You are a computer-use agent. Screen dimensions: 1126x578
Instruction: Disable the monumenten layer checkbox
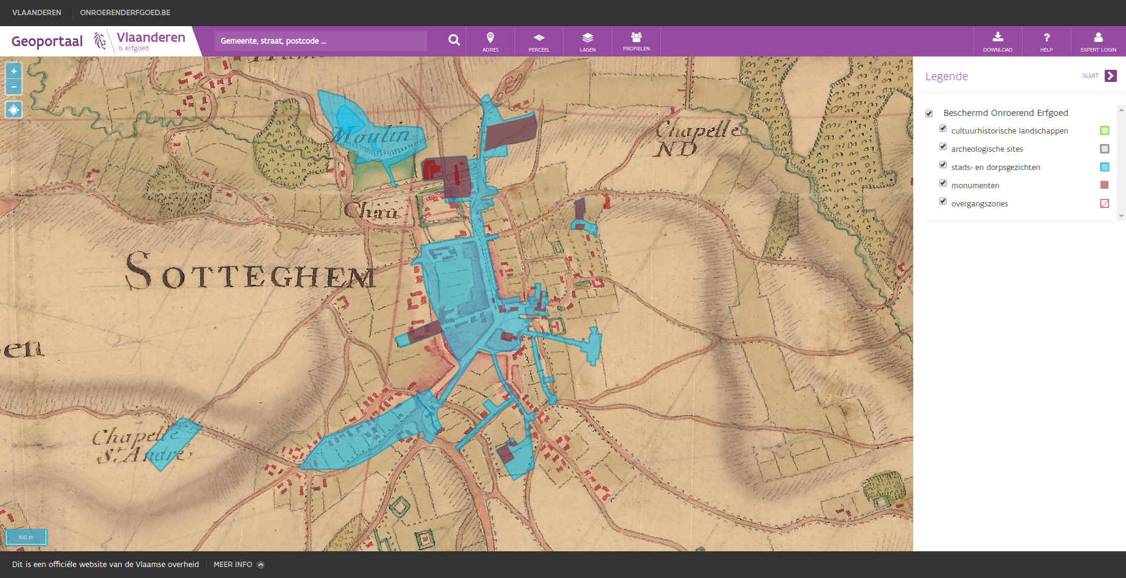[x=943, y=183]
